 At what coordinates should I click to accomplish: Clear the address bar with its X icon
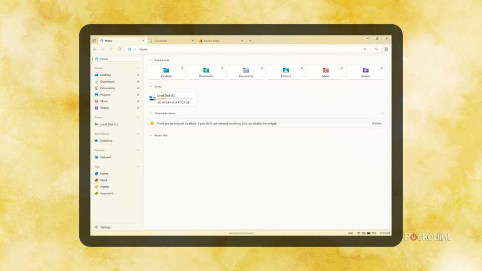(365, 49)
